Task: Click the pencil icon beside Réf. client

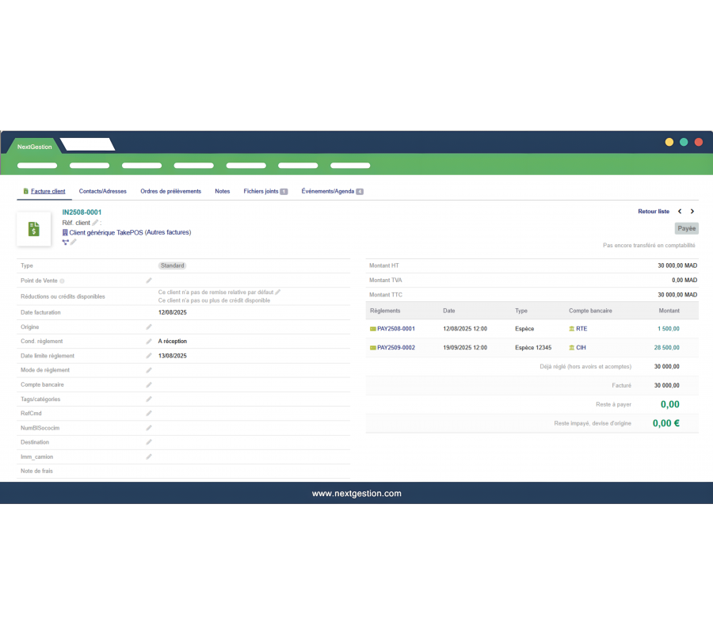Action: click(96, 223)
